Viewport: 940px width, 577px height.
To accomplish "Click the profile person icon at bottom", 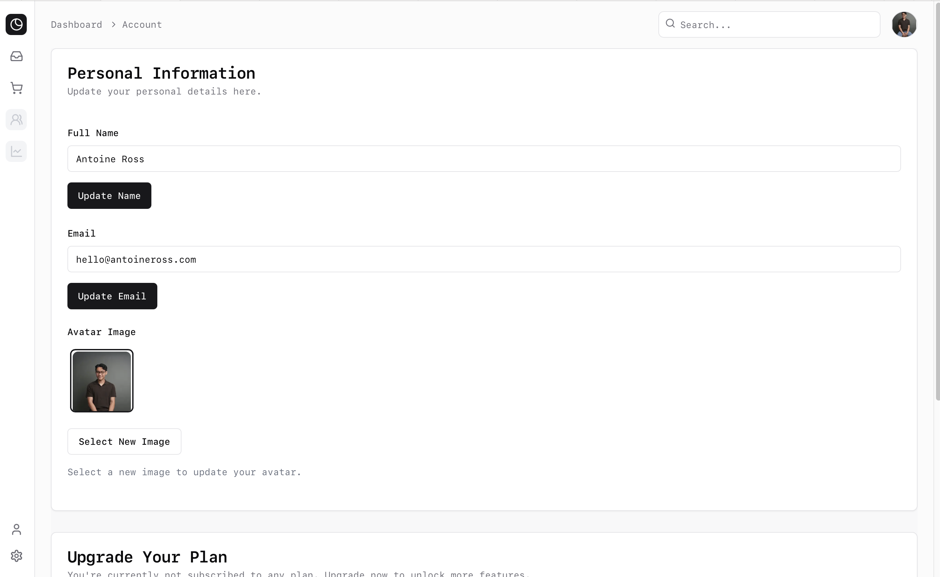I will (x=16, y=529).
